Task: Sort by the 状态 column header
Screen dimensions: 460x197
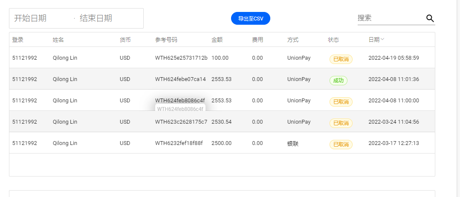Action: coord(333,40)
